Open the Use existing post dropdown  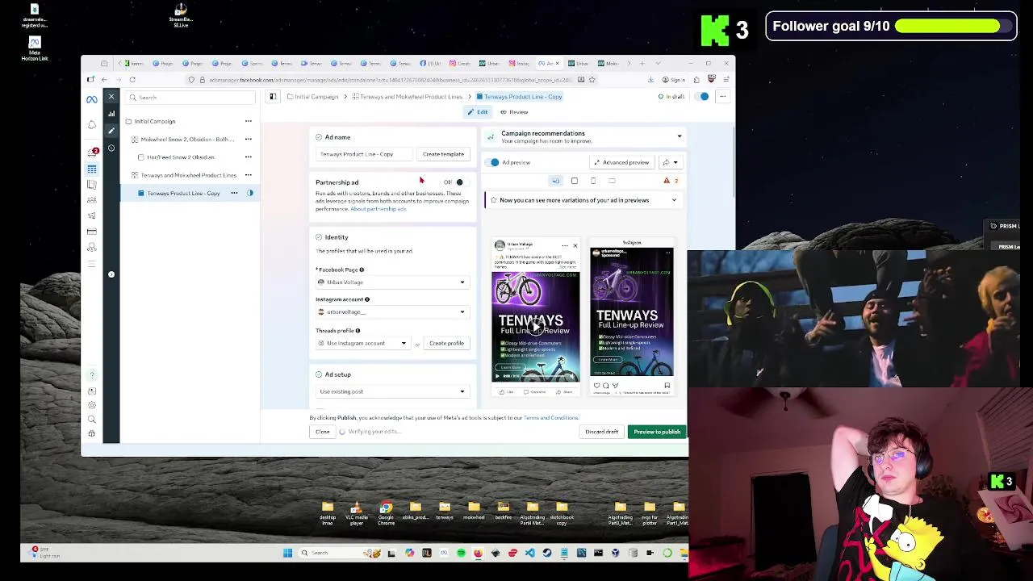click(x=391, y=392)
